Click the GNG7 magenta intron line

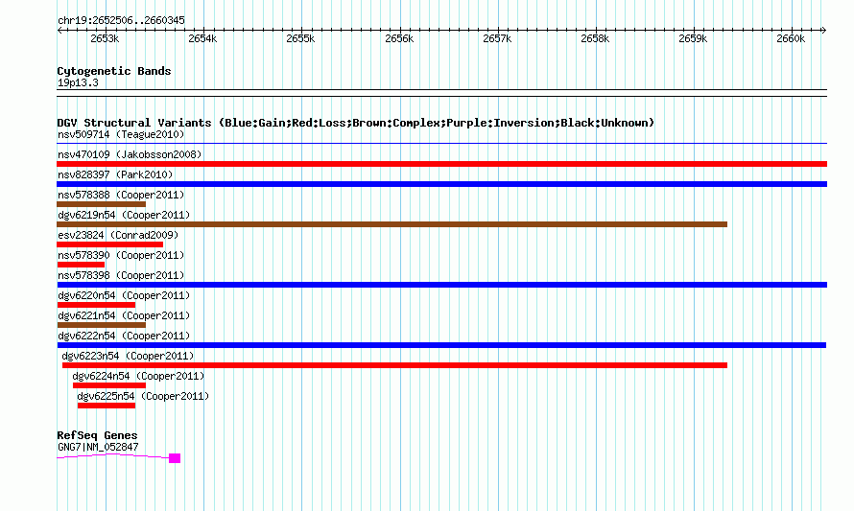pyautogui.click(x=112, y=456)
